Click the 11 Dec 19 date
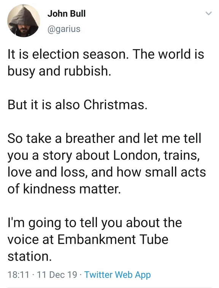Image resolution: width=219 pixels, height=288 pixels. (57, 275)
